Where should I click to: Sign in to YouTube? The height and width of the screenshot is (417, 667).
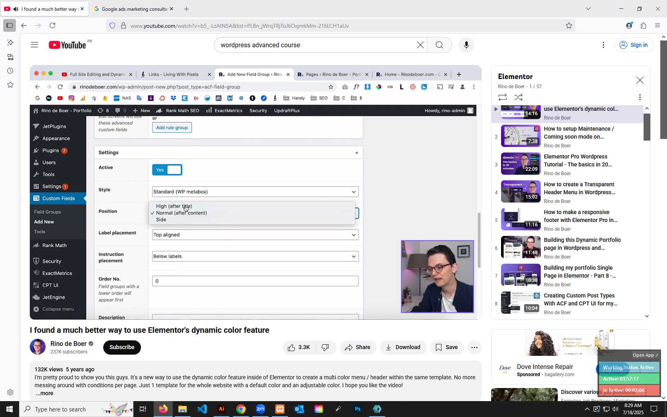634,45
